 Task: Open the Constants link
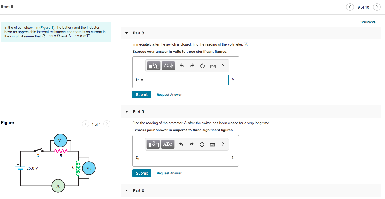(x=367, y=22)
